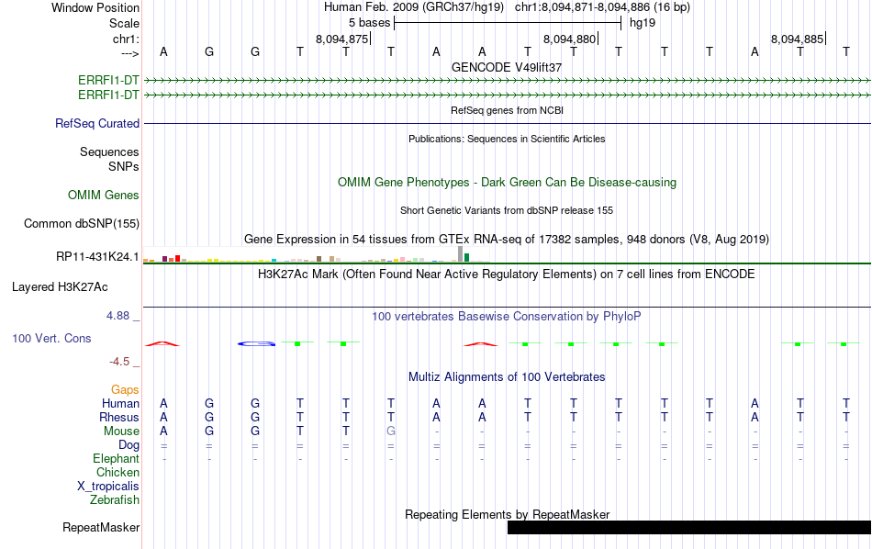Click the Human Feb. 2009 (GRCh37/hg19) text

pos(414,7)
